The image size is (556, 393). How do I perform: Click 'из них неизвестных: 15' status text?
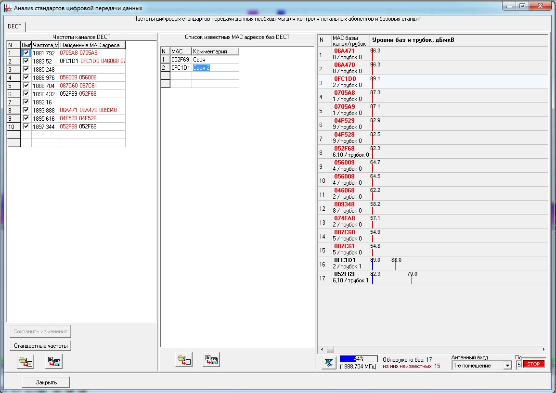(411, 366)
